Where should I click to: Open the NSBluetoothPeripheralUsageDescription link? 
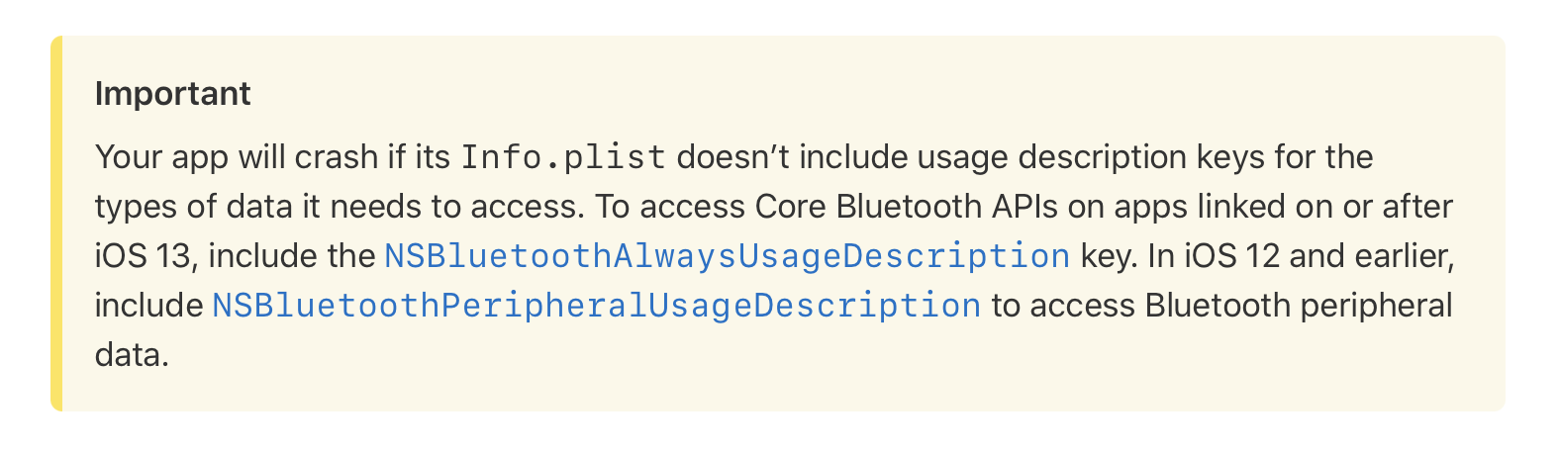point(597,306)
